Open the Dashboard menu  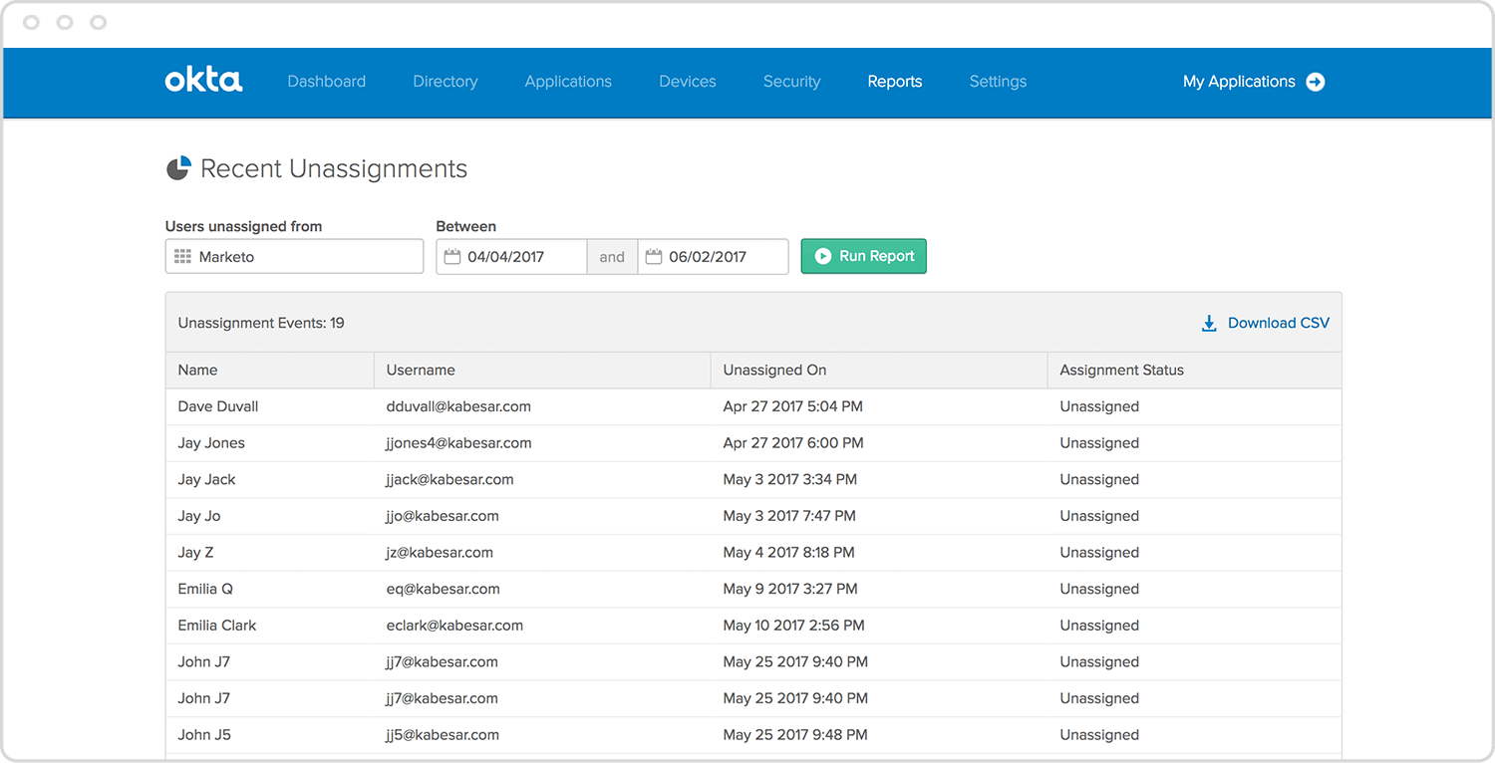click(326, 82)
